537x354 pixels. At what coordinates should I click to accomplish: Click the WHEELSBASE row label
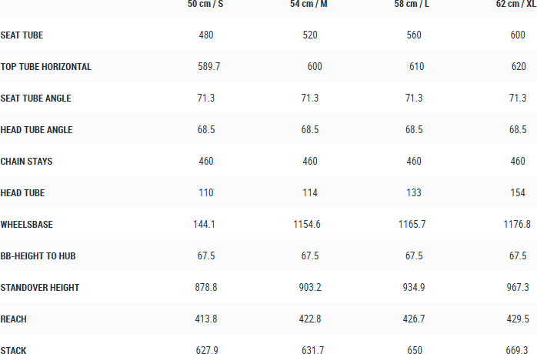(27, 225)
